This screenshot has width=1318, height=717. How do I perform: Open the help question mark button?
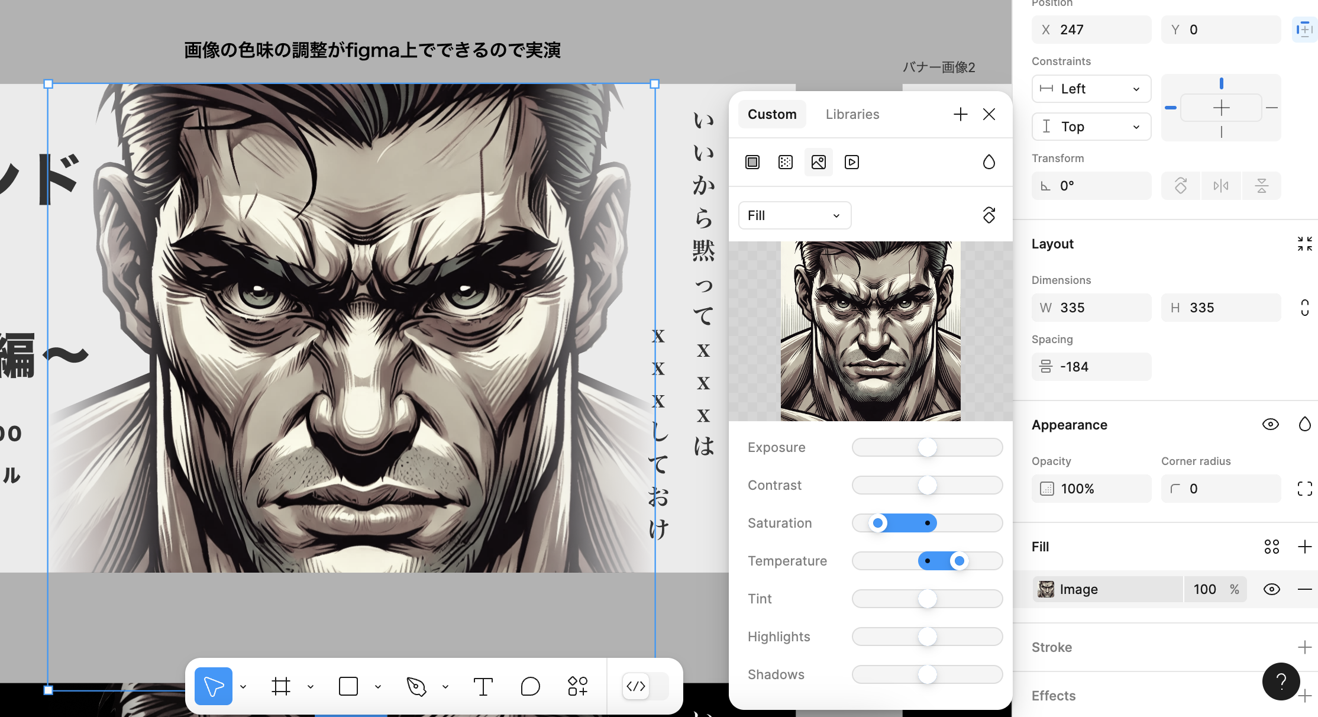point(1280,682)
